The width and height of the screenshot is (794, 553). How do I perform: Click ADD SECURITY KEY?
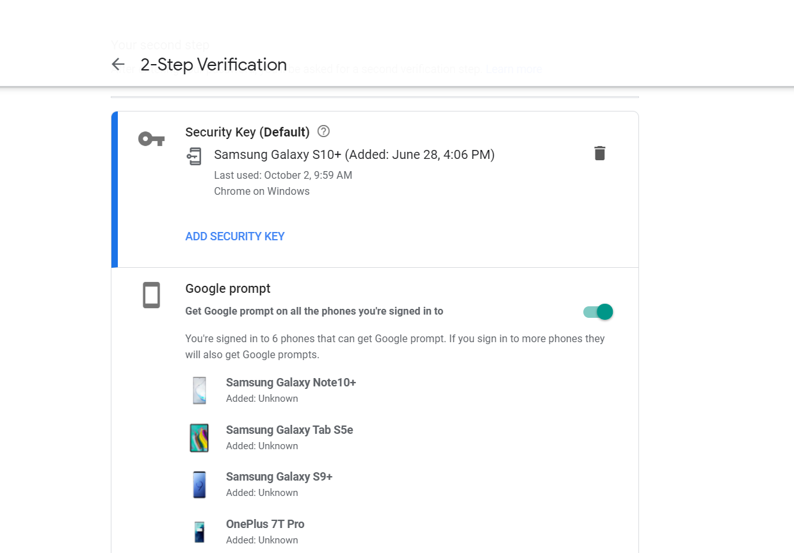235,236
